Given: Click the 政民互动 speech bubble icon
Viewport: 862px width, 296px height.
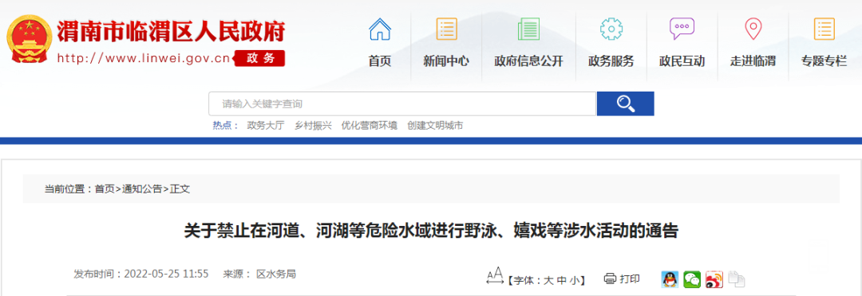Looking at the screenshot, I should tap(682, 29).
